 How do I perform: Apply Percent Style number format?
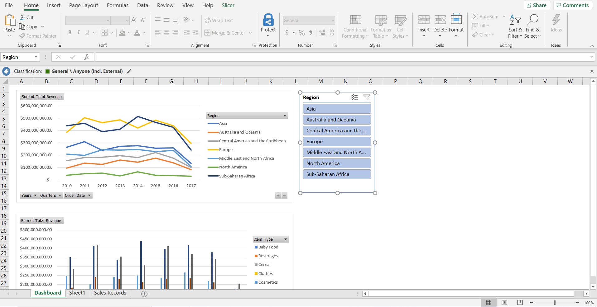[301, 32]
